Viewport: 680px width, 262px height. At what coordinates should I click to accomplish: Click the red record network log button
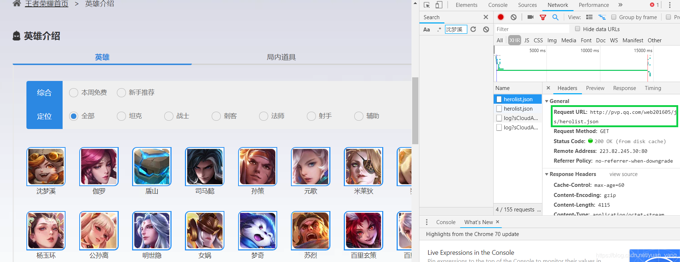pyautogui.click(x=501, y=17)
